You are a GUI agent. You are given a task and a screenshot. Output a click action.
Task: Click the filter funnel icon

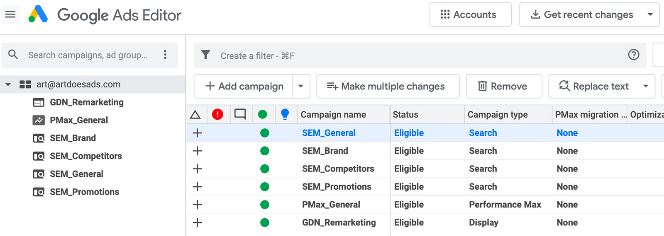point(205,55)
